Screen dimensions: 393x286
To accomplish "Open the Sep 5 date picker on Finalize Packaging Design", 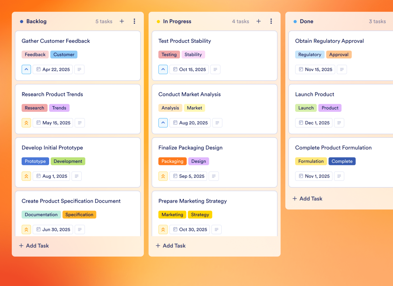I will coord(188,176).
